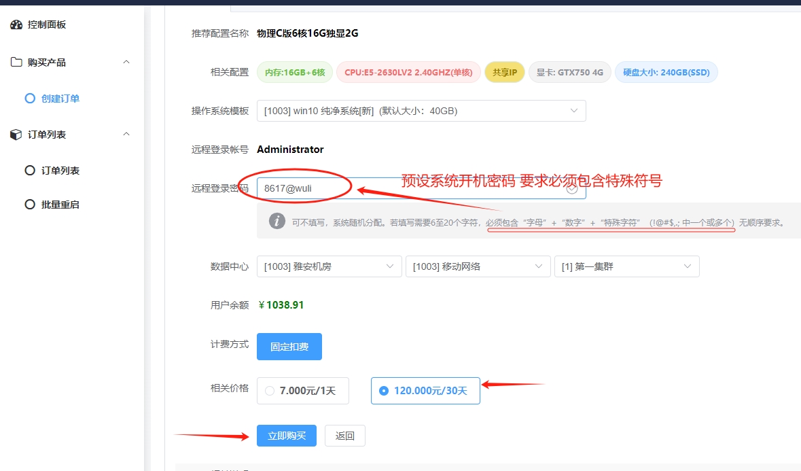Click the folder icon beside 购买产品
The height and width of the screenshot is (471, 801).
[x=16, y=63]
